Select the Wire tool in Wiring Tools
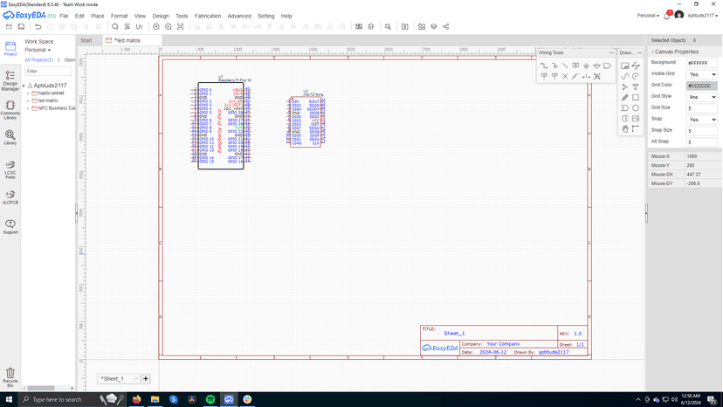 [544, 66]
